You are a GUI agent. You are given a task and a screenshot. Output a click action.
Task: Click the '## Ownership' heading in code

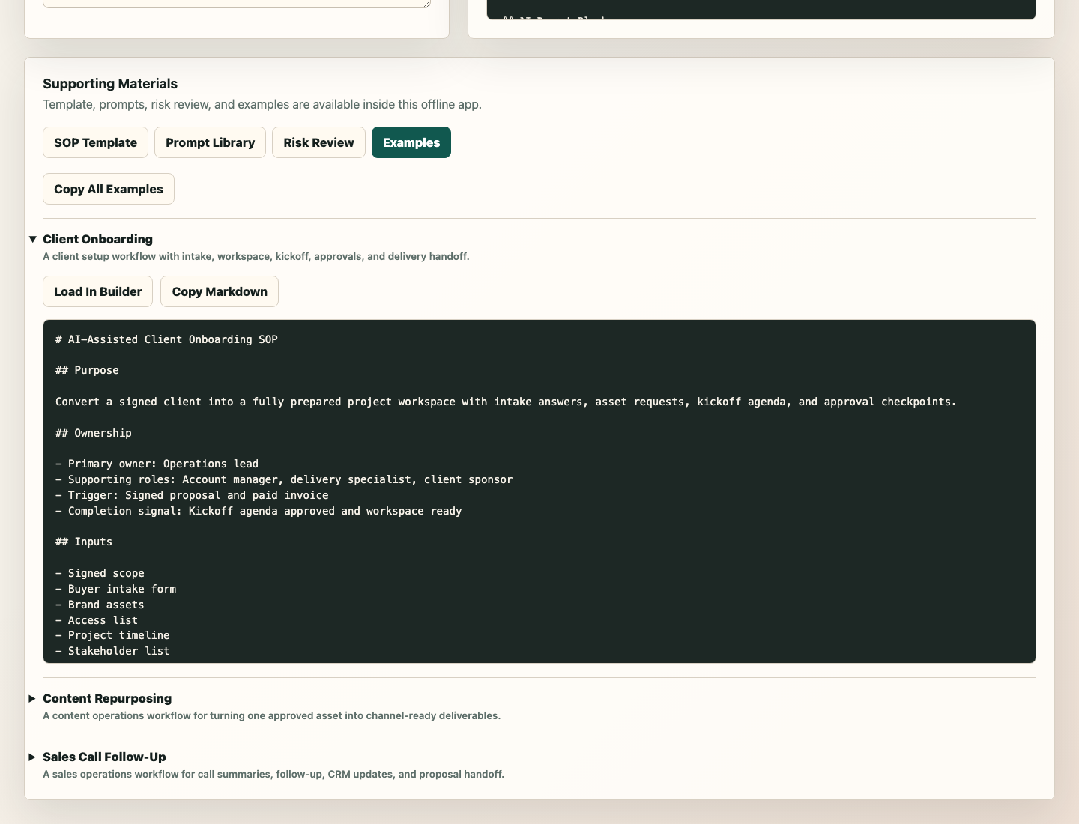[x=94, y=433]
